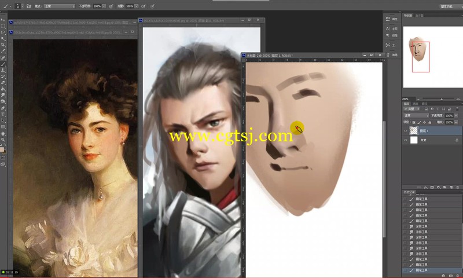Open the Properties (属性) collapsed panel
This screenshot has height=278, width=463.
(392, 19)
